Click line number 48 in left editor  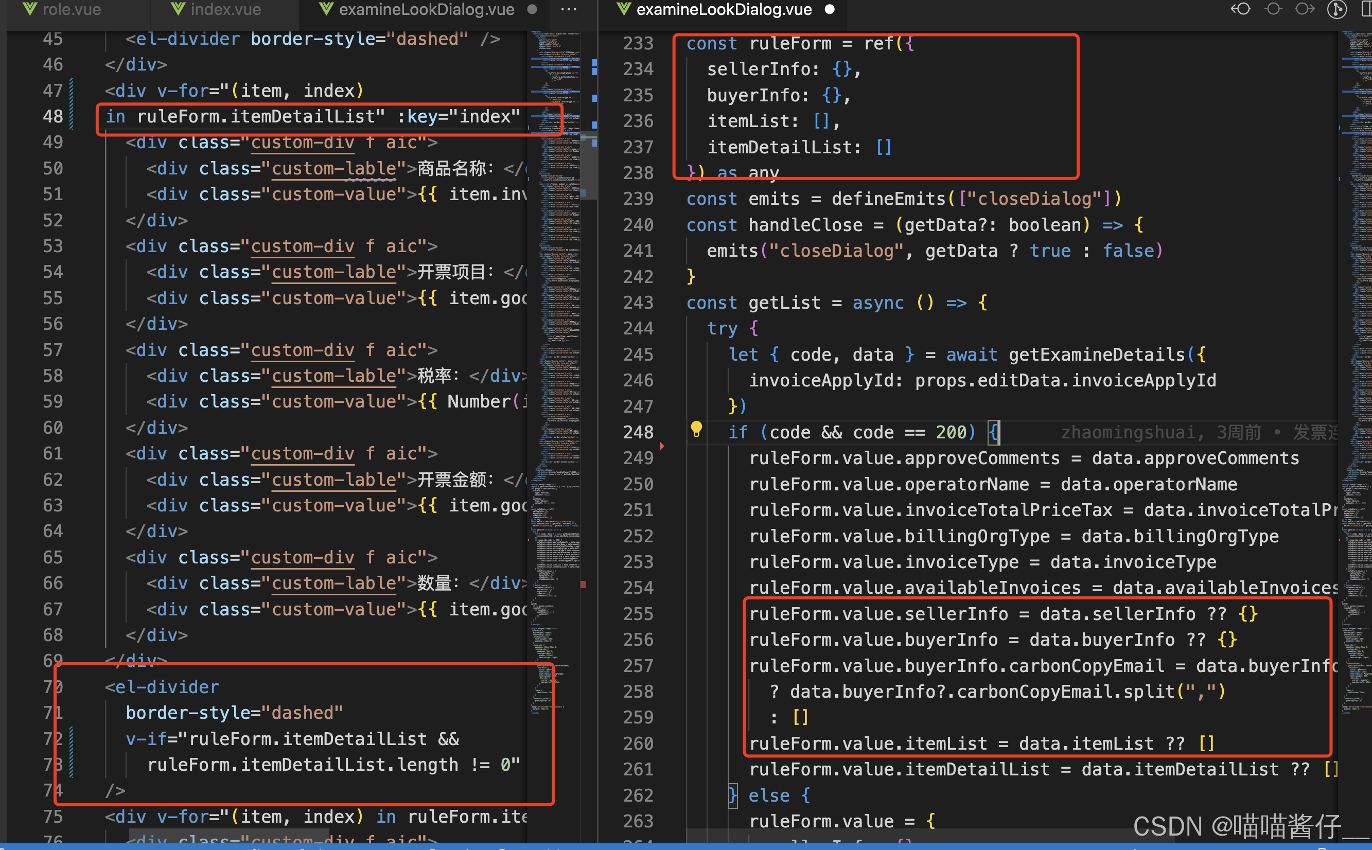pyautogui.click(x=53, y=116)
